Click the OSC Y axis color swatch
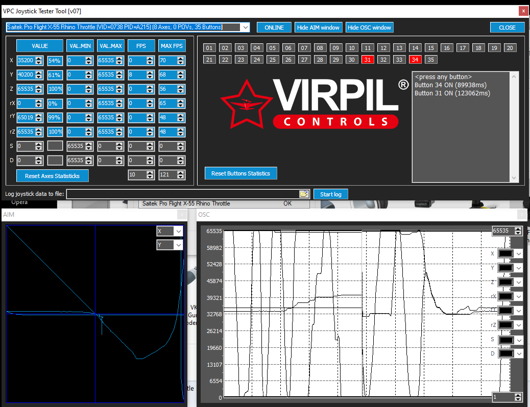Screen dimensions: 530x407 click(x=505, y=268)
